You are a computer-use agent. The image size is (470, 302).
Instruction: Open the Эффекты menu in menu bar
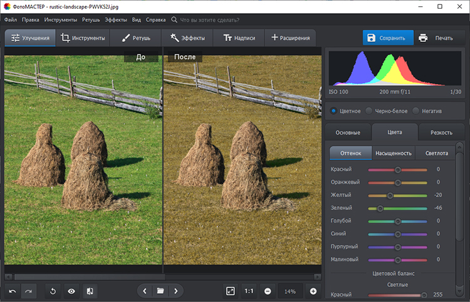pyautogui.click(x=116, y=19)
